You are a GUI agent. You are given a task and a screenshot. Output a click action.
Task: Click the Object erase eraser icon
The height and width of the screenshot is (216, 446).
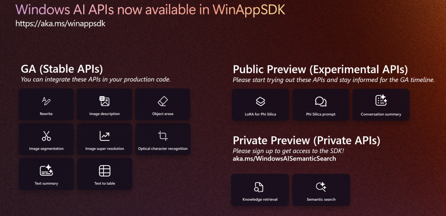[x=163, y=101]
